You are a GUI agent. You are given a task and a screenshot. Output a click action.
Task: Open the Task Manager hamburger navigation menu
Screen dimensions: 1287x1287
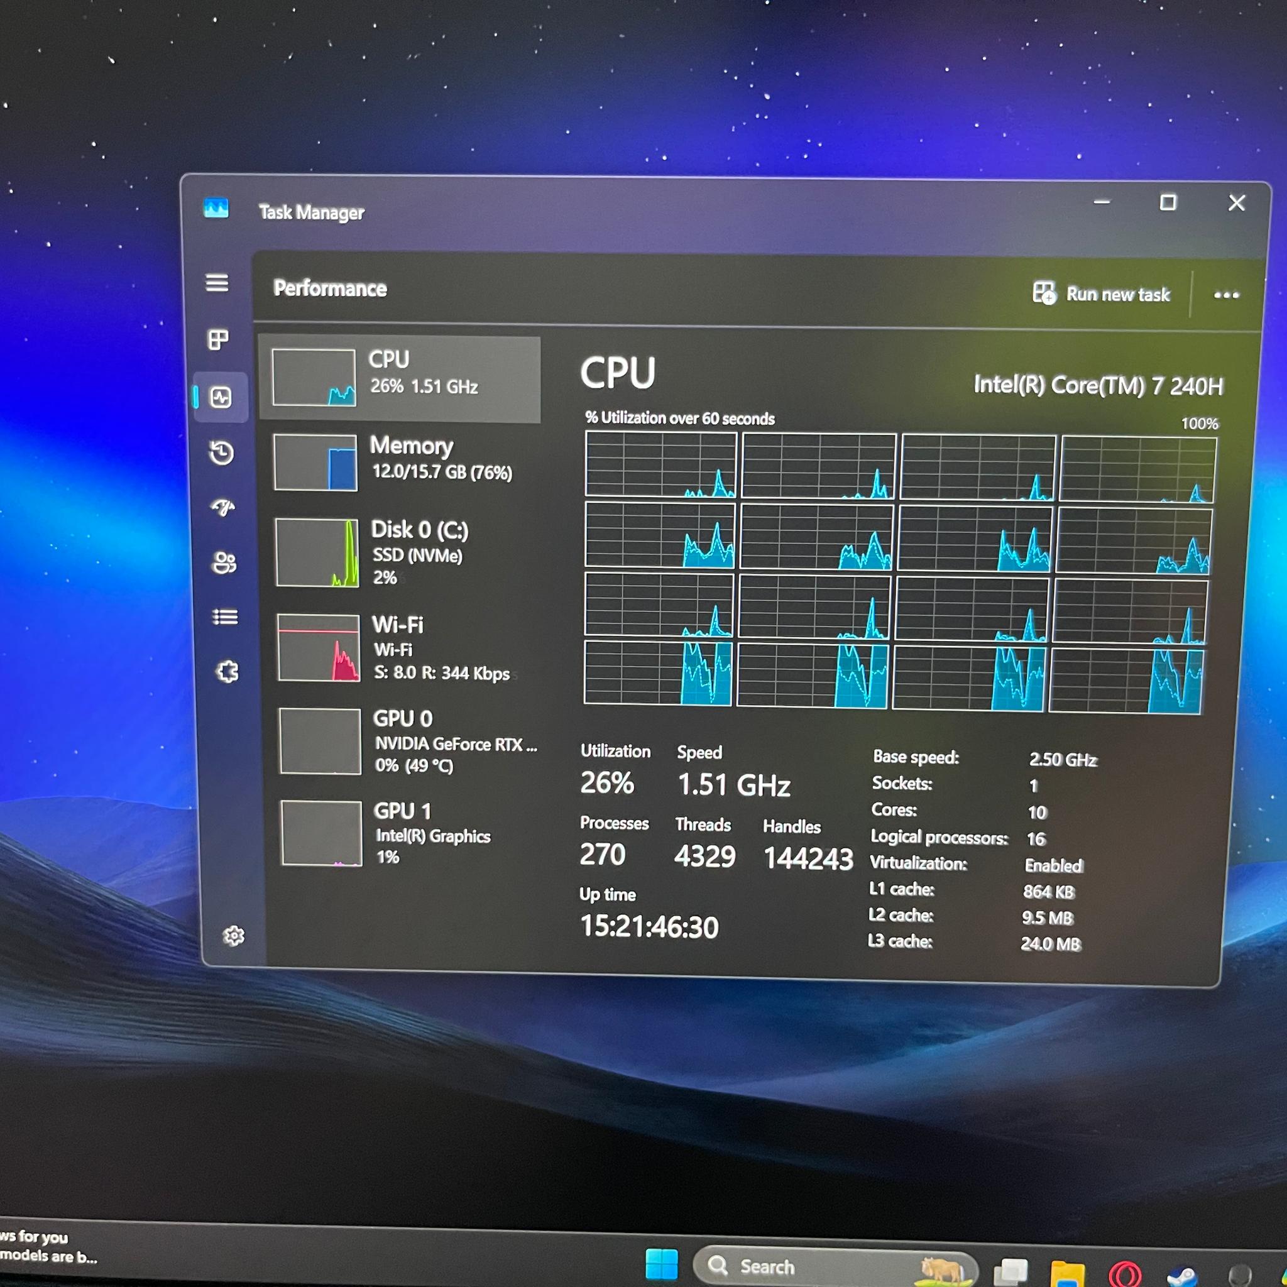tap(217, 283)
